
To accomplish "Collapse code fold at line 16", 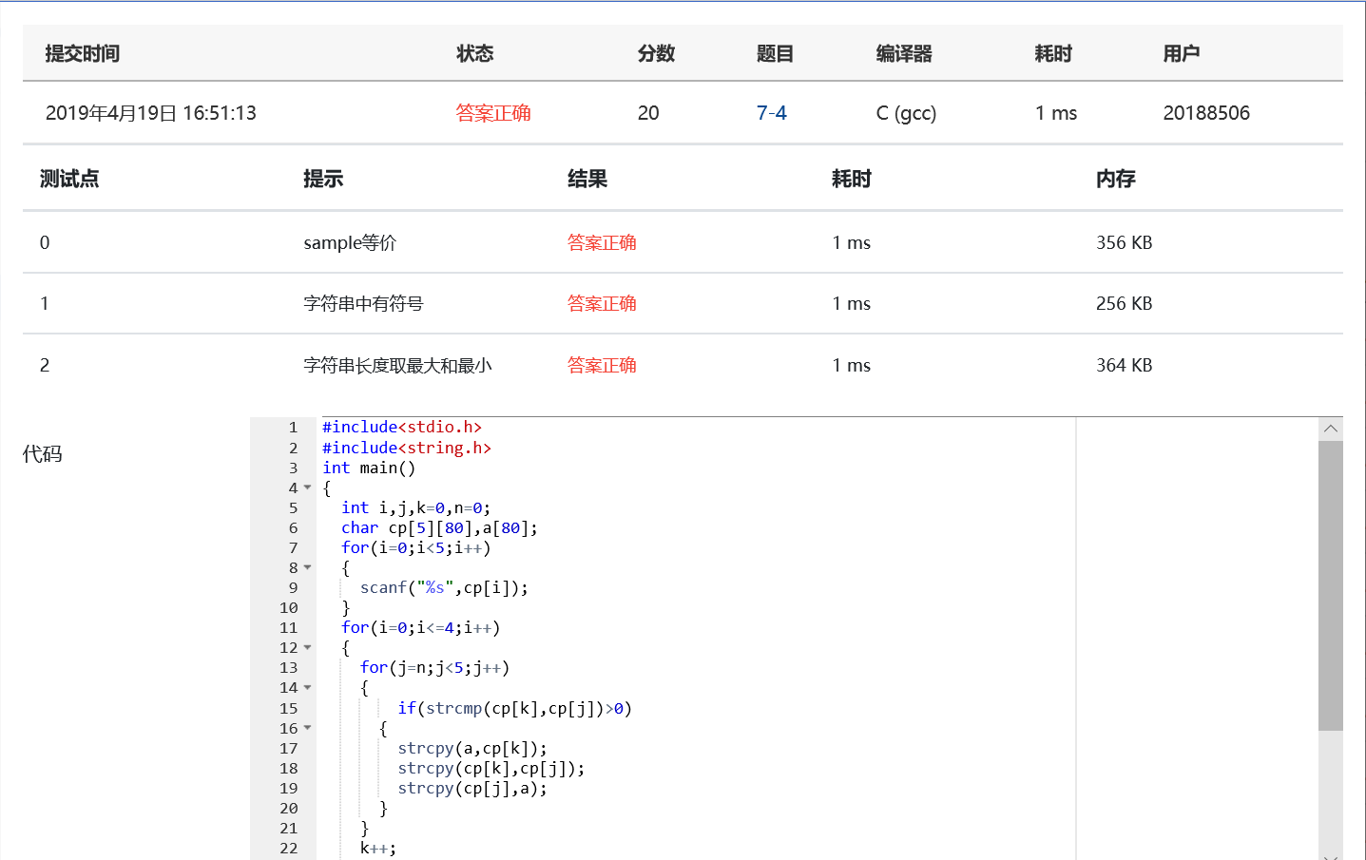I will pos(307,728).
